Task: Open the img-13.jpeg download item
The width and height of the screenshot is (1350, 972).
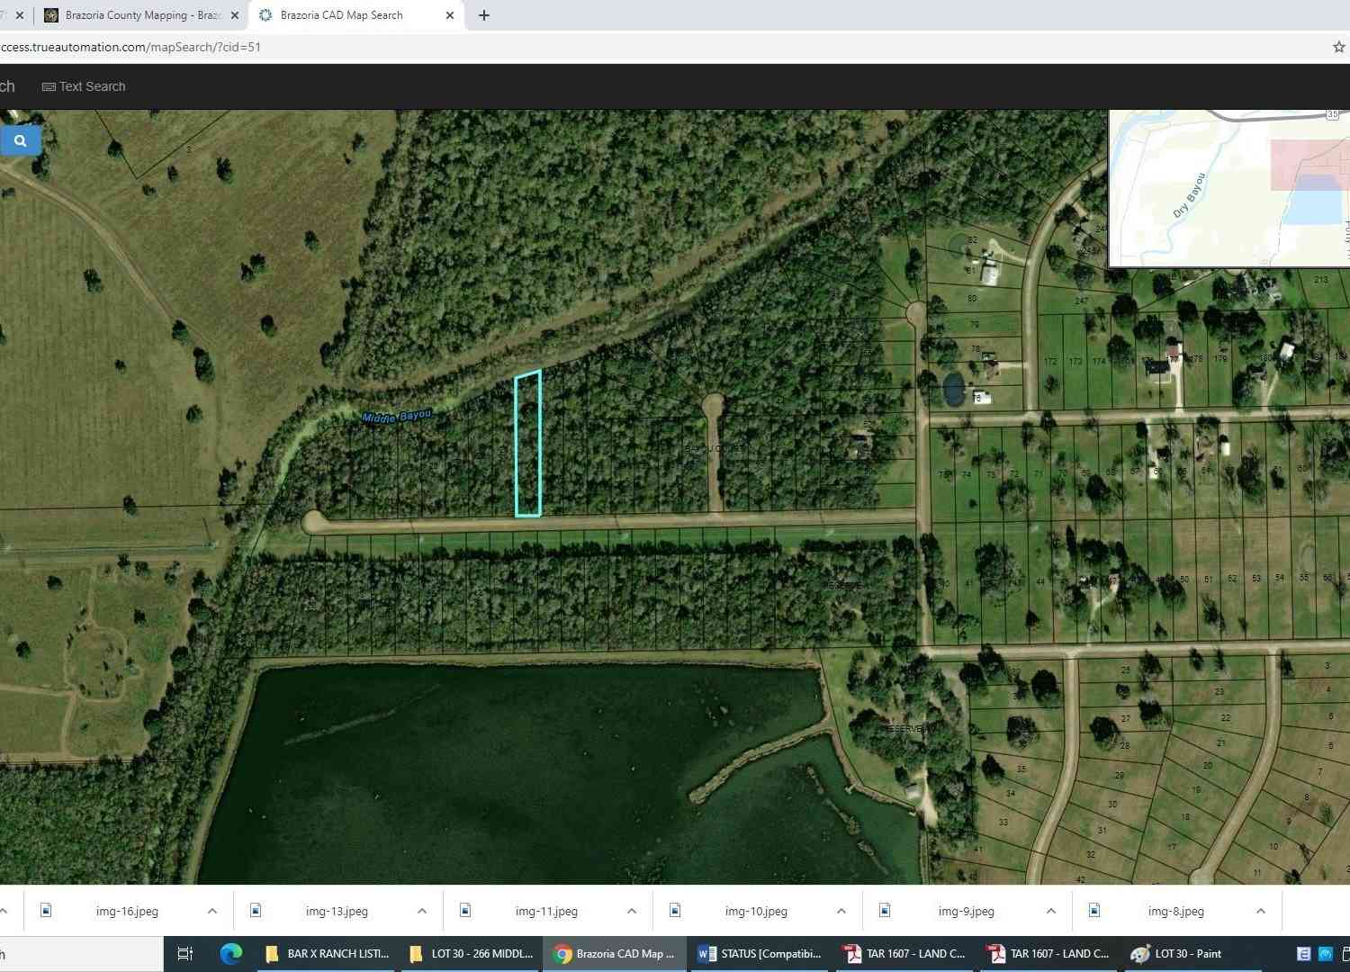Action: [x=337, y=911]
